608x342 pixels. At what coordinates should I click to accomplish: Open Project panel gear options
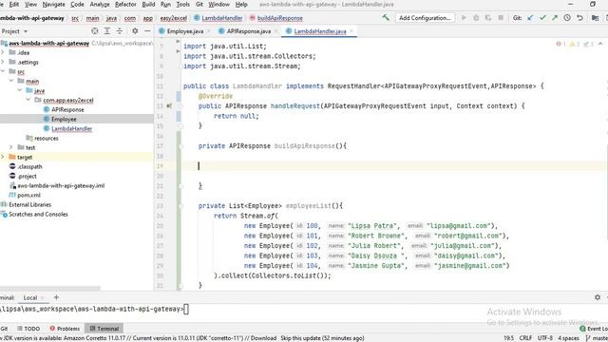click(x=135, y=31)
